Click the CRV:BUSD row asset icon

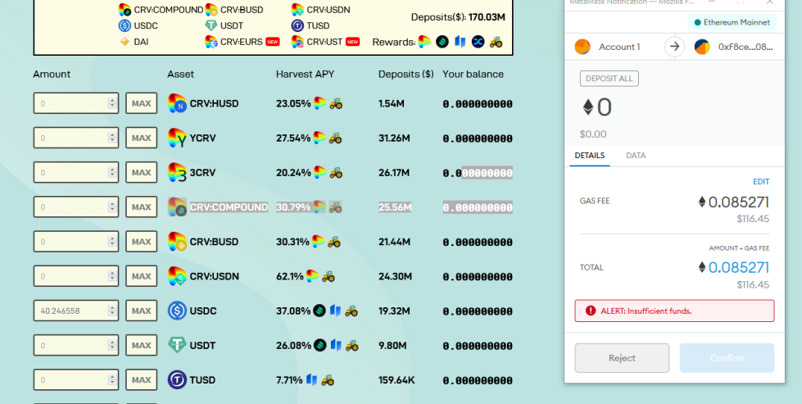tap(177, 242)
